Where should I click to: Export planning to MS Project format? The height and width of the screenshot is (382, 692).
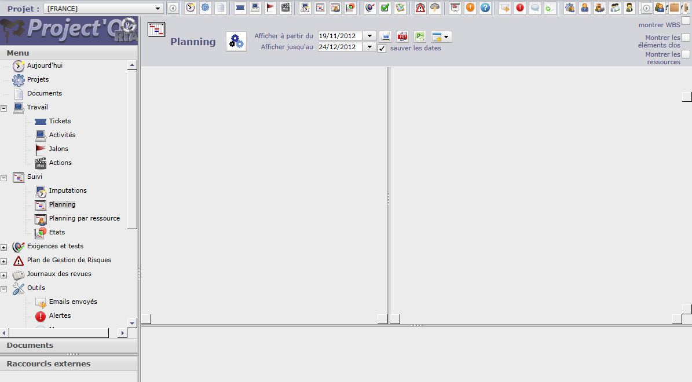coord(420,36)
